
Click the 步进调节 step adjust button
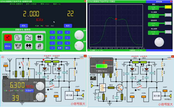tap(29, 91)
